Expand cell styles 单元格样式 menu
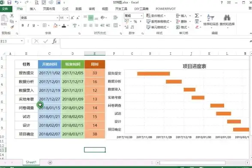252x168 pixels. click(158, 27)
